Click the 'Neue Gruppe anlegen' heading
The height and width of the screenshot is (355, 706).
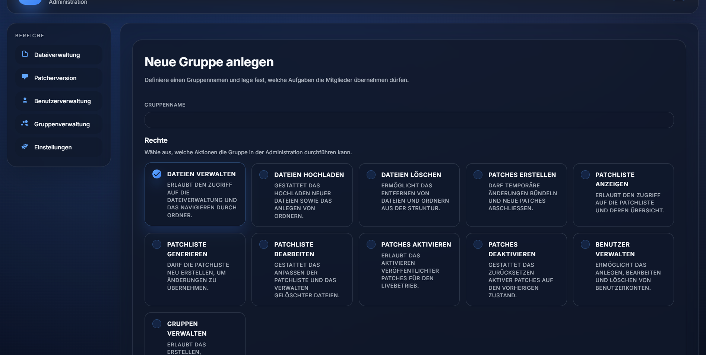click(x=209, y=62)
